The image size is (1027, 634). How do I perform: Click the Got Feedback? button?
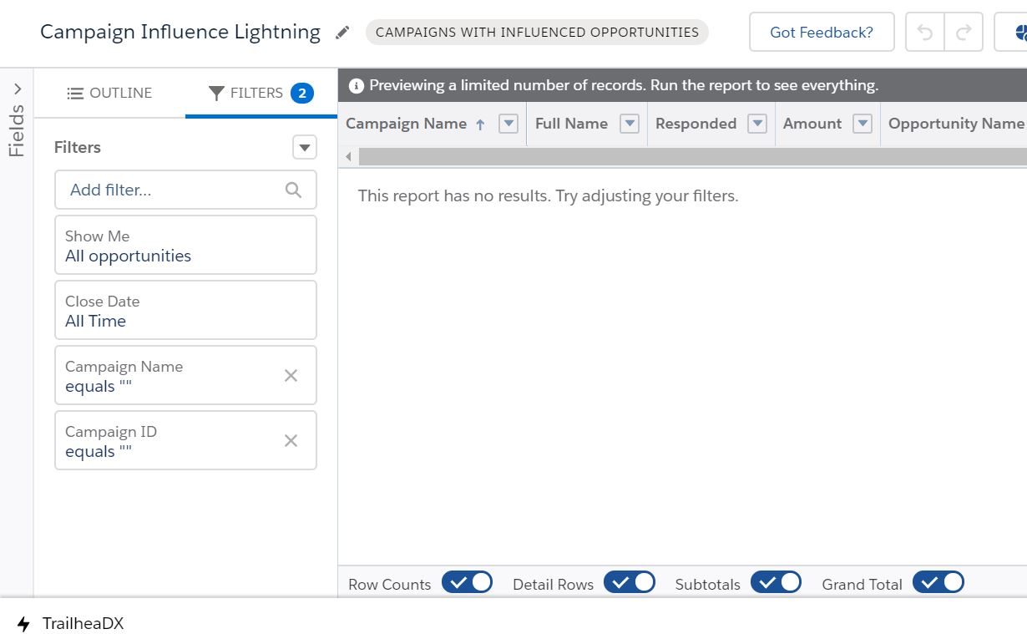tap(822, 33)
